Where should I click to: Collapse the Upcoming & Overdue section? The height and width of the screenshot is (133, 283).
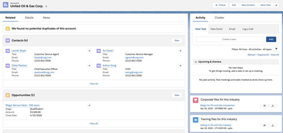196,62
